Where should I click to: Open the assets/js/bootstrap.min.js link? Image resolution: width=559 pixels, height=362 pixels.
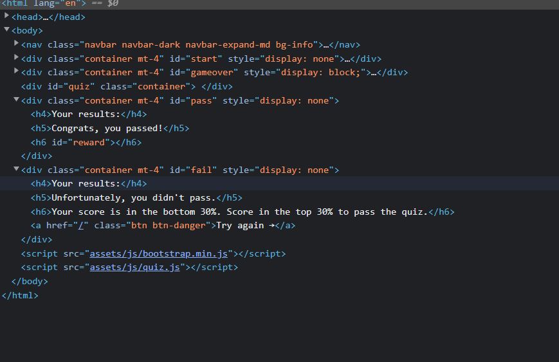coord(158,254)
